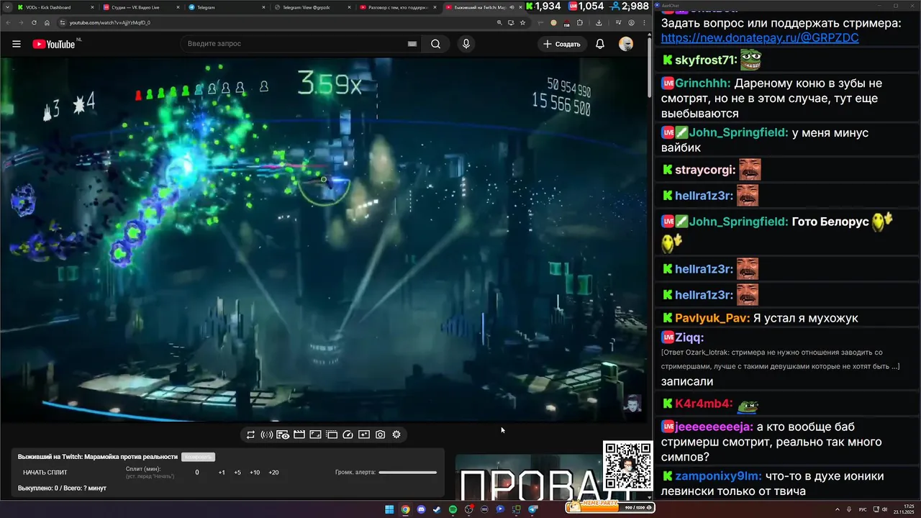Open the donatepay.ru link in chat
The image size is (921, 518).
[759, 38]
